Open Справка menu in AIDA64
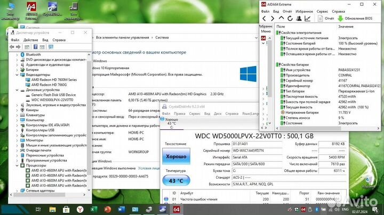 pos(339,12)
